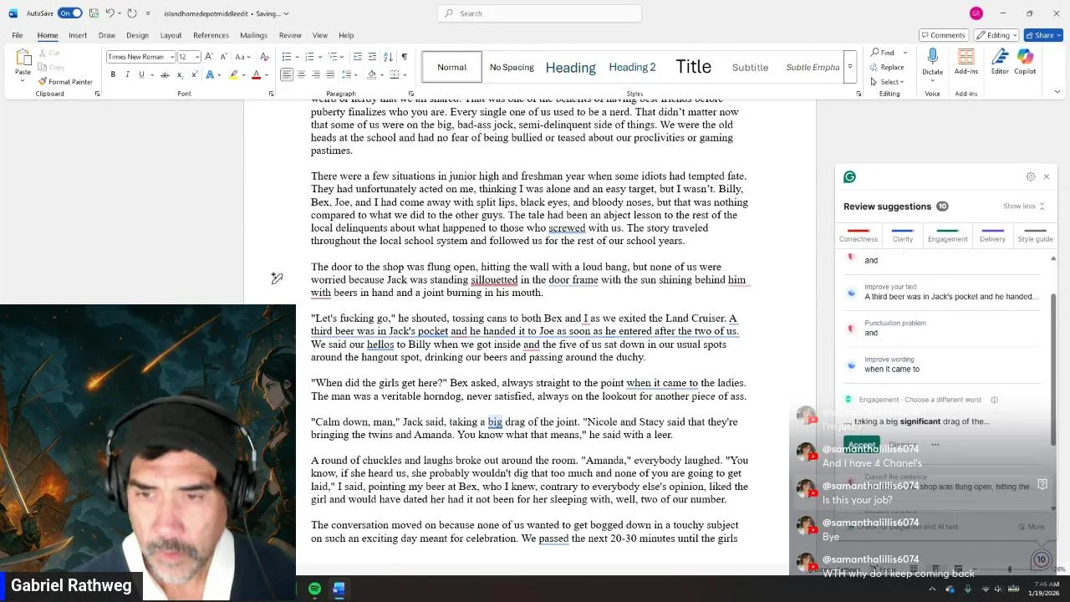The image size is (1070, 602).
Task: Apply Subscript formatting
Action: point(179,75)
